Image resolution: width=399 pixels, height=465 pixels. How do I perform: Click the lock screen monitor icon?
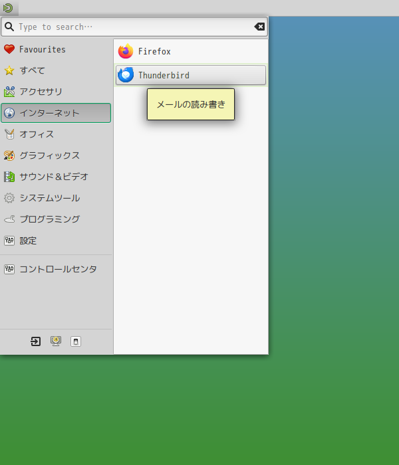click(x=56, y=341)
